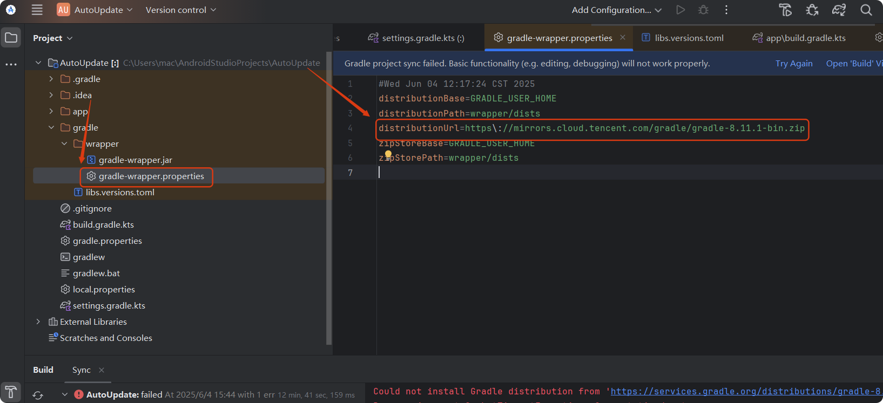
Task: Open the main hamburger menu
Action: pos(37,10)
